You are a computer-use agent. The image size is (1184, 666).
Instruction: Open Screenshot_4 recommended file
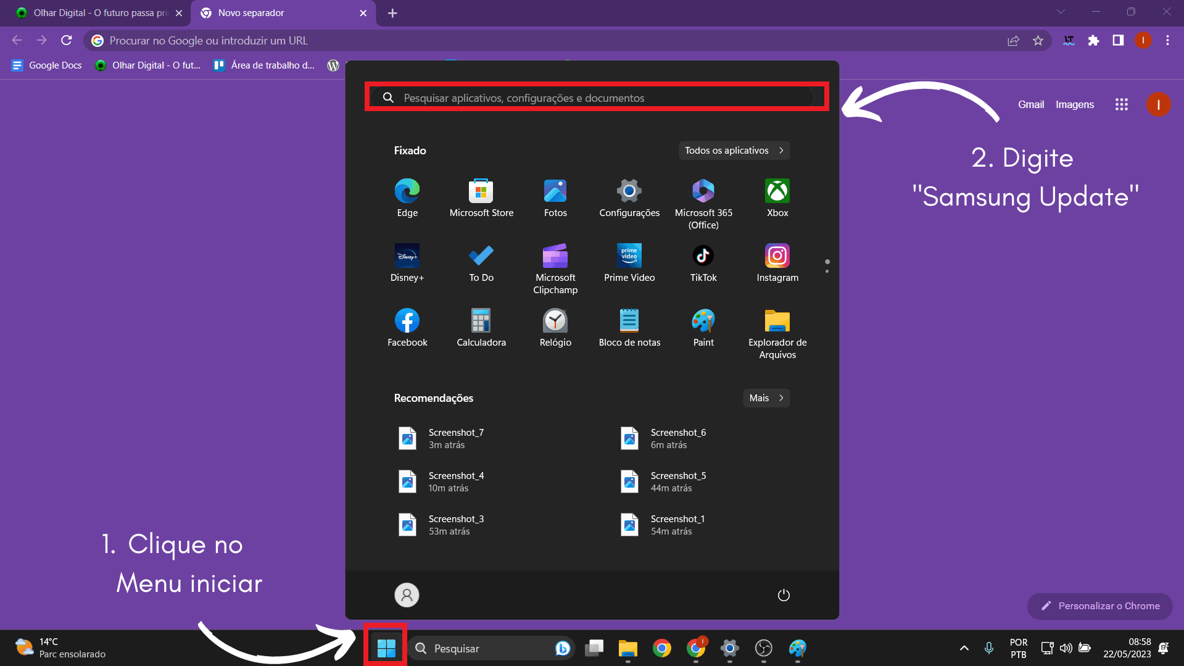pyautogui.click(x=441, y=481)
